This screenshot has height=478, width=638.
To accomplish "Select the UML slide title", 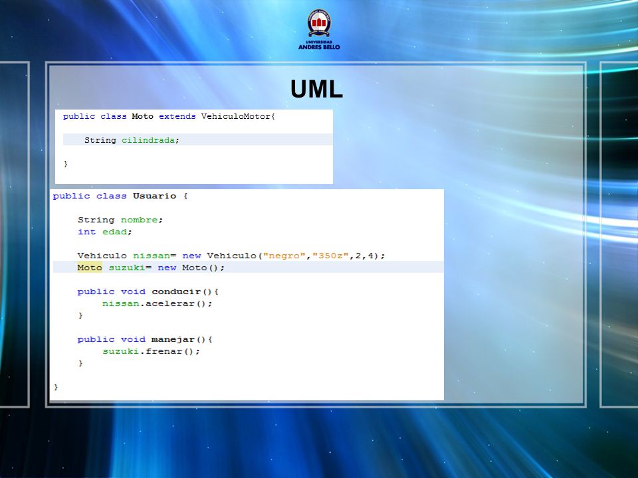I will point(316,89).
